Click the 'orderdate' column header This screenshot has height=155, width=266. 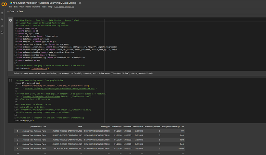coord(138,126)
